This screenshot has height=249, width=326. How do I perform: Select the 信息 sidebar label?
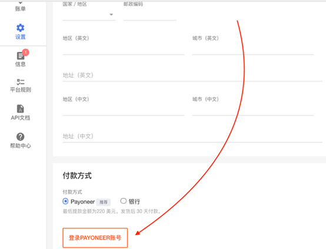pos(21,64)
